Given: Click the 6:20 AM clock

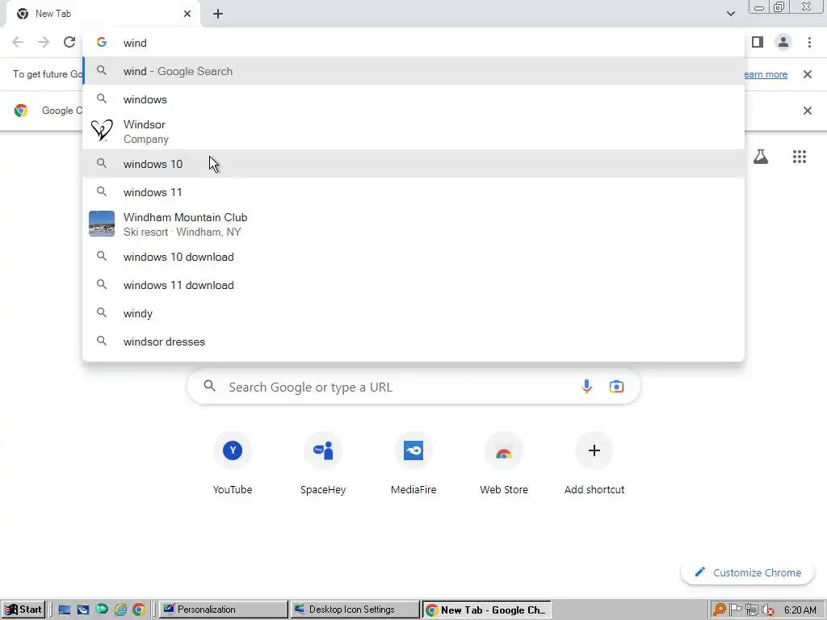Looking at the screenshot, I should (x=800, y=610).
